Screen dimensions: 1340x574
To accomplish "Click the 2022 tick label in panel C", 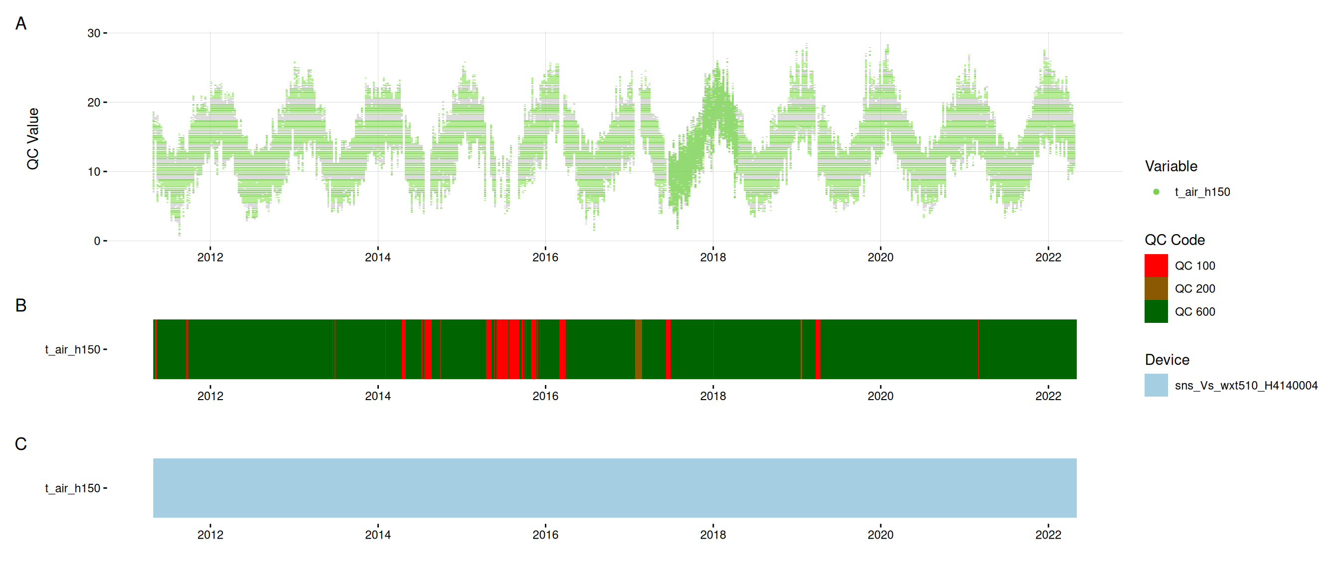I will [x=1048, y=535].
